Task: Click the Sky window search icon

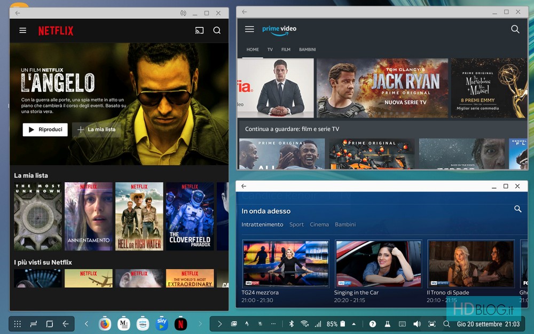Action: pos(517,209)
